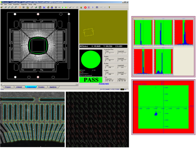The image size is (196, 149).
Task: Click the Images Inspected value field
Action: pyautogui.click(x=122, y=60)
